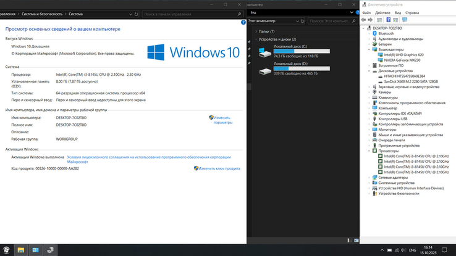Click the help icon in the System window
The height and width of the screenshot is (256, 456).
pos(243,22)
